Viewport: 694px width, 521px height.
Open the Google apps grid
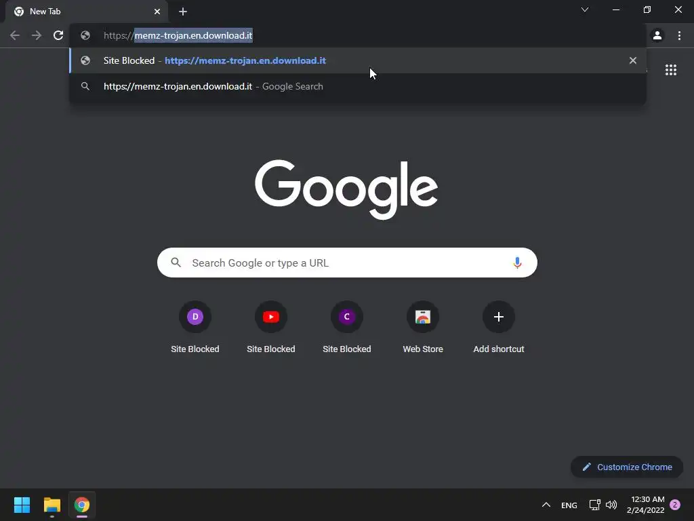pyautogui.click(x=671, y=70)
